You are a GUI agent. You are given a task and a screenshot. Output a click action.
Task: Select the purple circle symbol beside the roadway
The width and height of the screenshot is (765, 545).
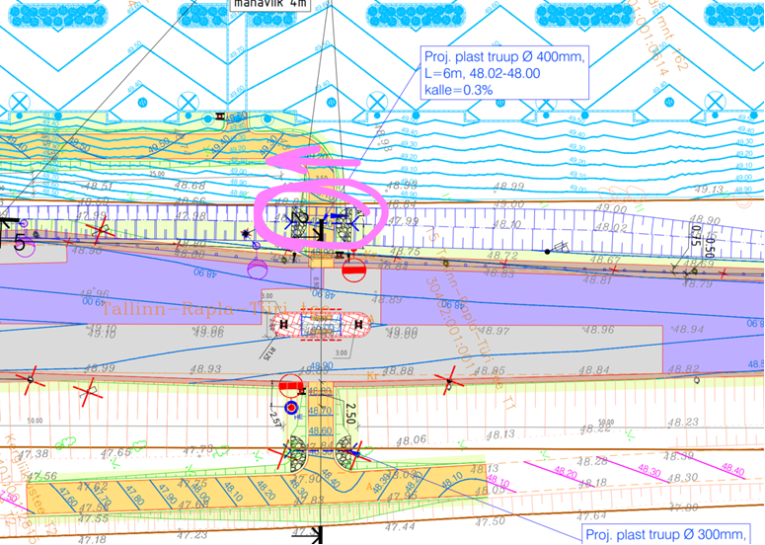point(259,265)
